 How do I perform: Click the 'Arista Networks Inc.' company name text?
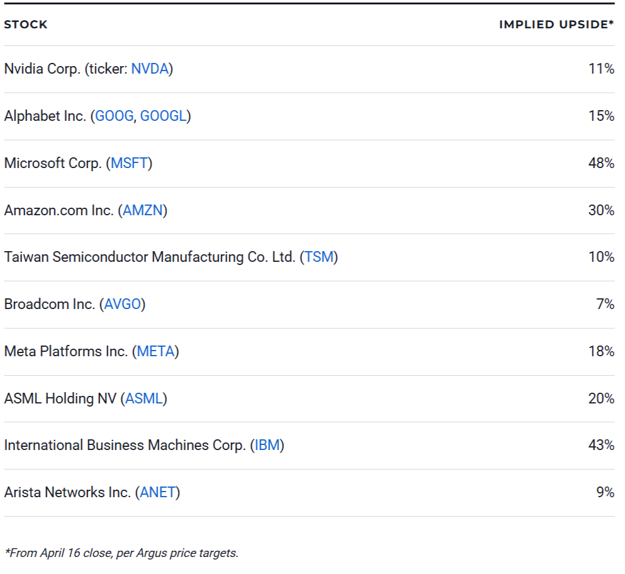tap(67, 492)
